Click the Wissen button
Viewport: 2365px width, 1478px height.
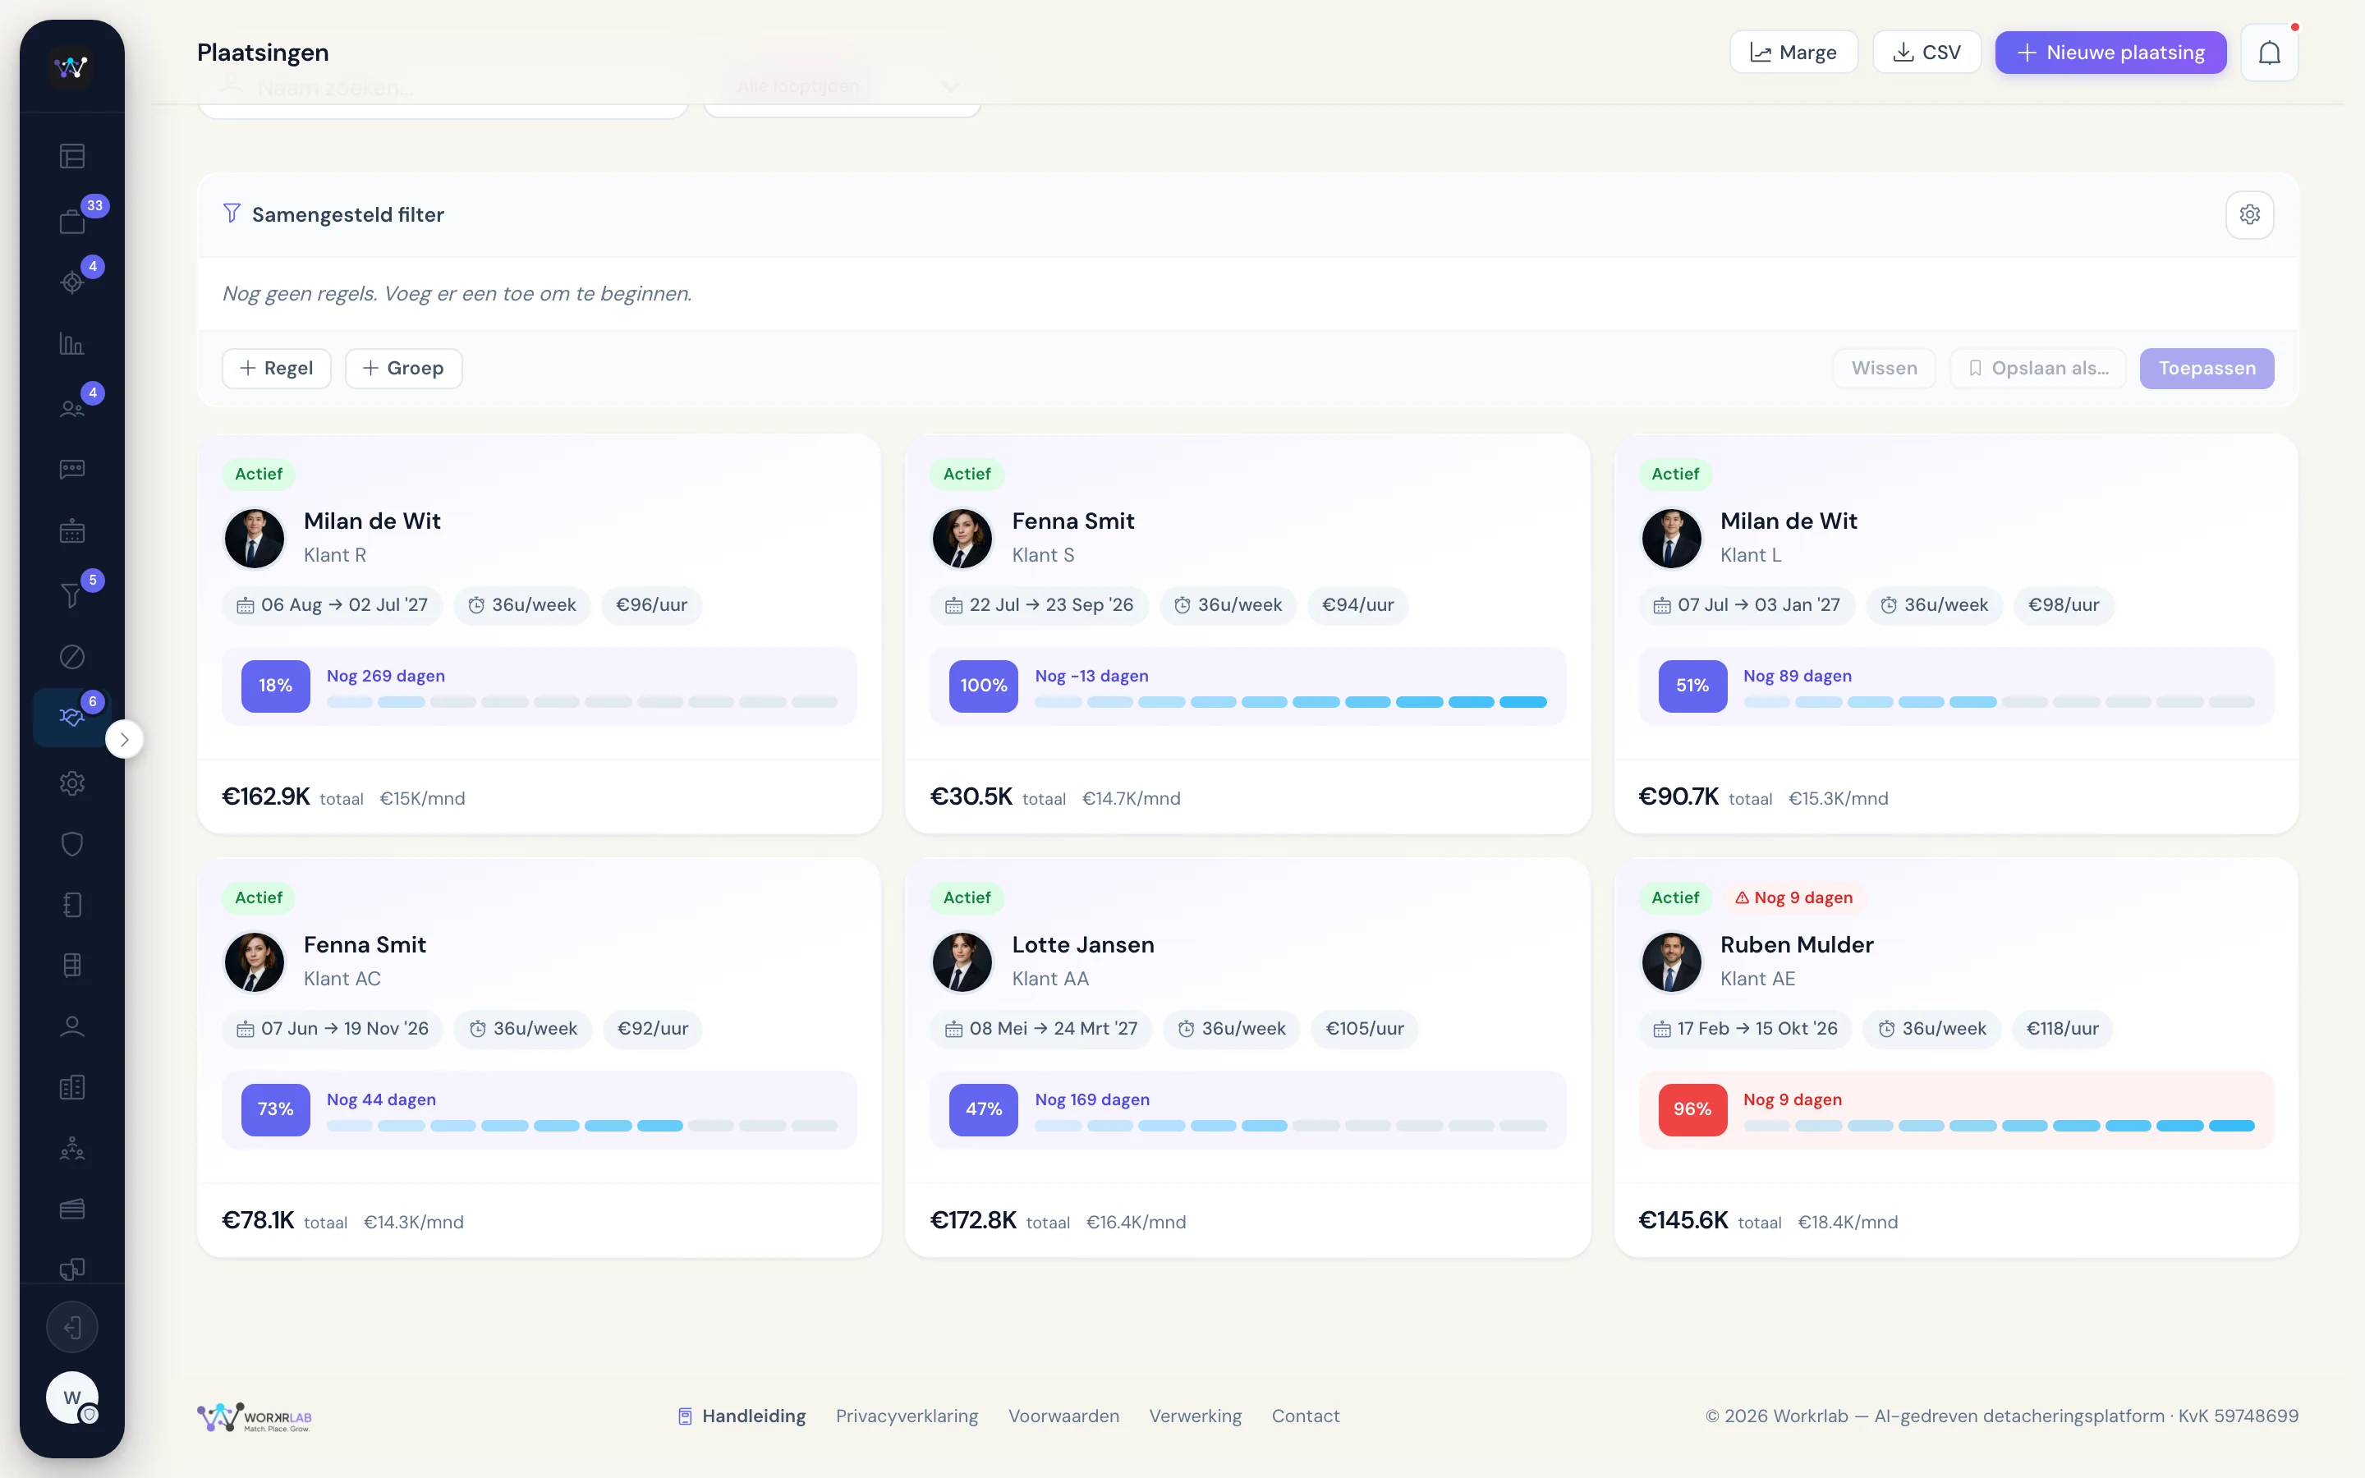(1884, 369)
